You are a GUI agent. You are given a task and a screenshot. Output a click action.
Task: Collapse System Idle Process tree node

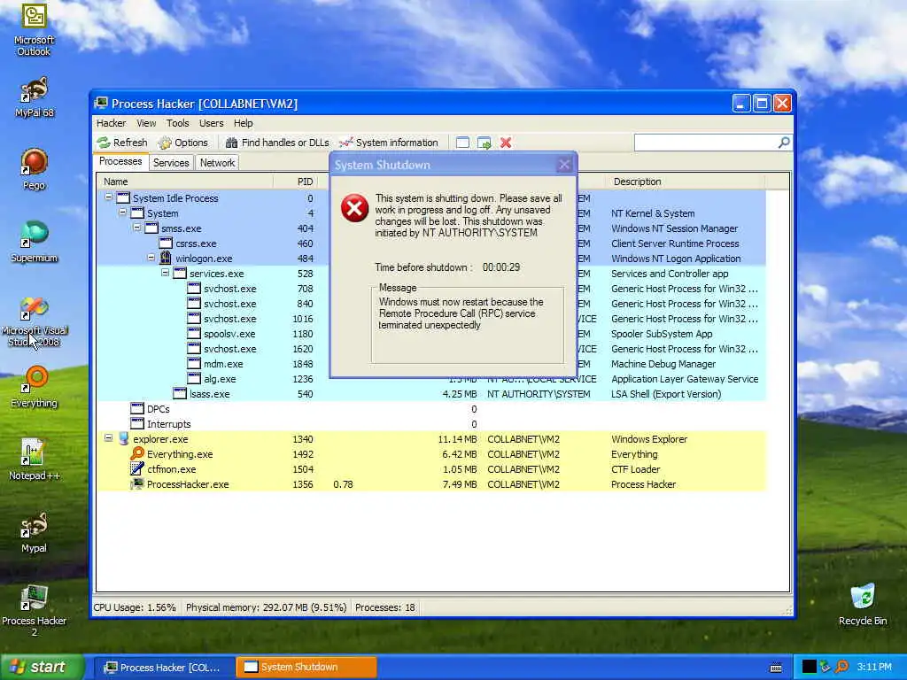(108, 197)
